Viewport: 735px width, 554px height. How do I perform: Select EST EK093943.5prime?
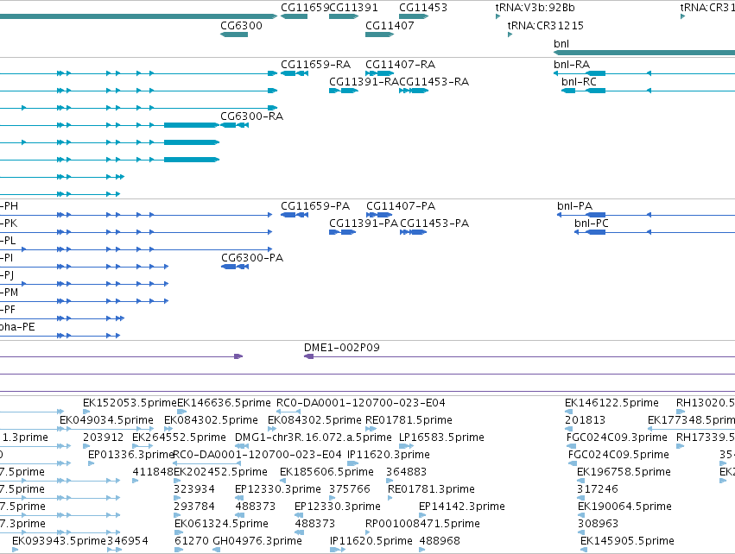click(59, 541)
